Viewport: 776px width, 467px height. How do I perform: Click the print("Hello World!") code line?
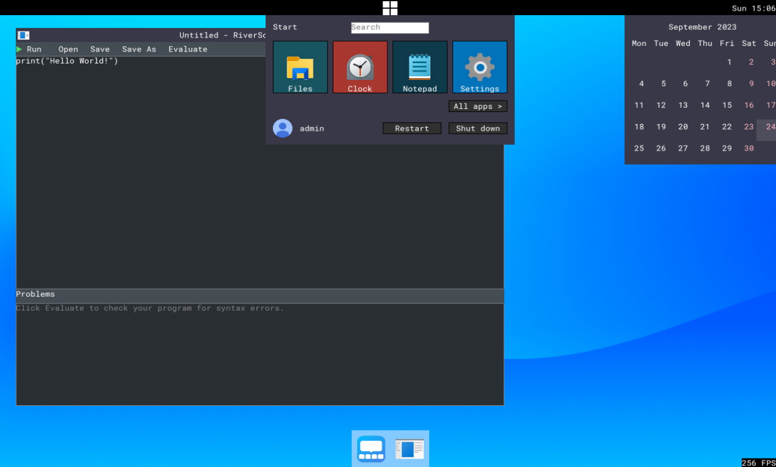coord(67,61)
